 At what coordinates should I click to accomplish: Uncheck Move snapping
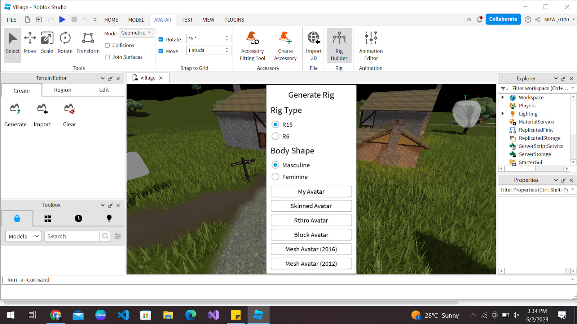pos(161,51)
